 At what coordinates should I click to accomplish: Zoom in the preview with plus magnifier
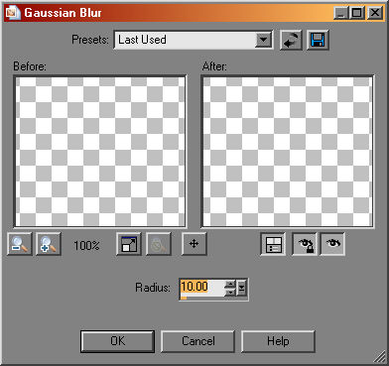coord(49,244)
